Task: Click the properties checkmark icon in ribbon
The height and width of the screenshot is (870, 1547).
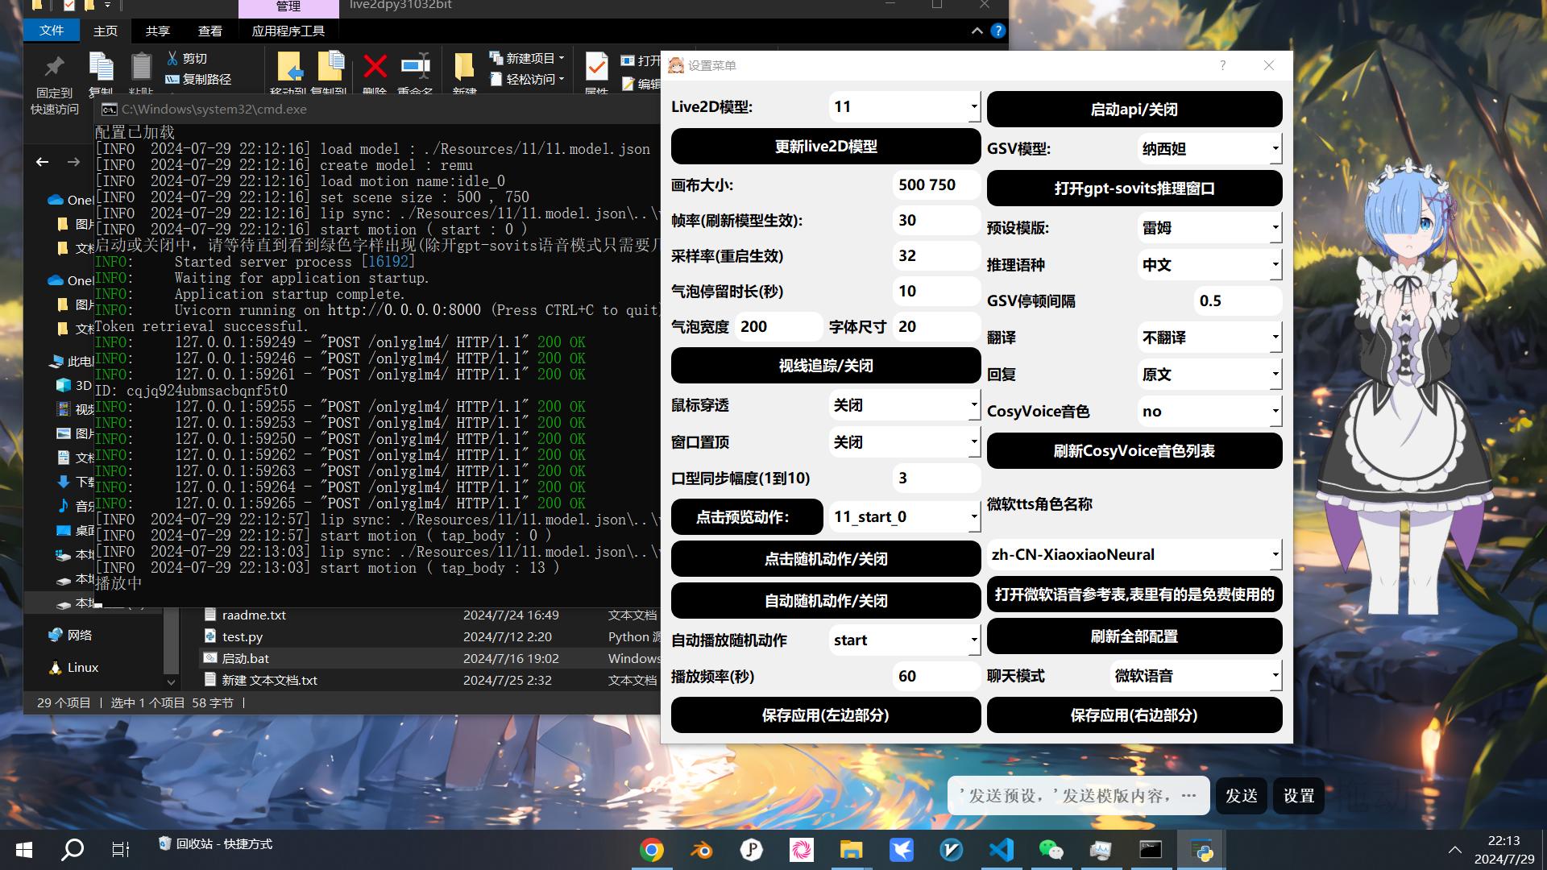Action: [x=596, y=66]
